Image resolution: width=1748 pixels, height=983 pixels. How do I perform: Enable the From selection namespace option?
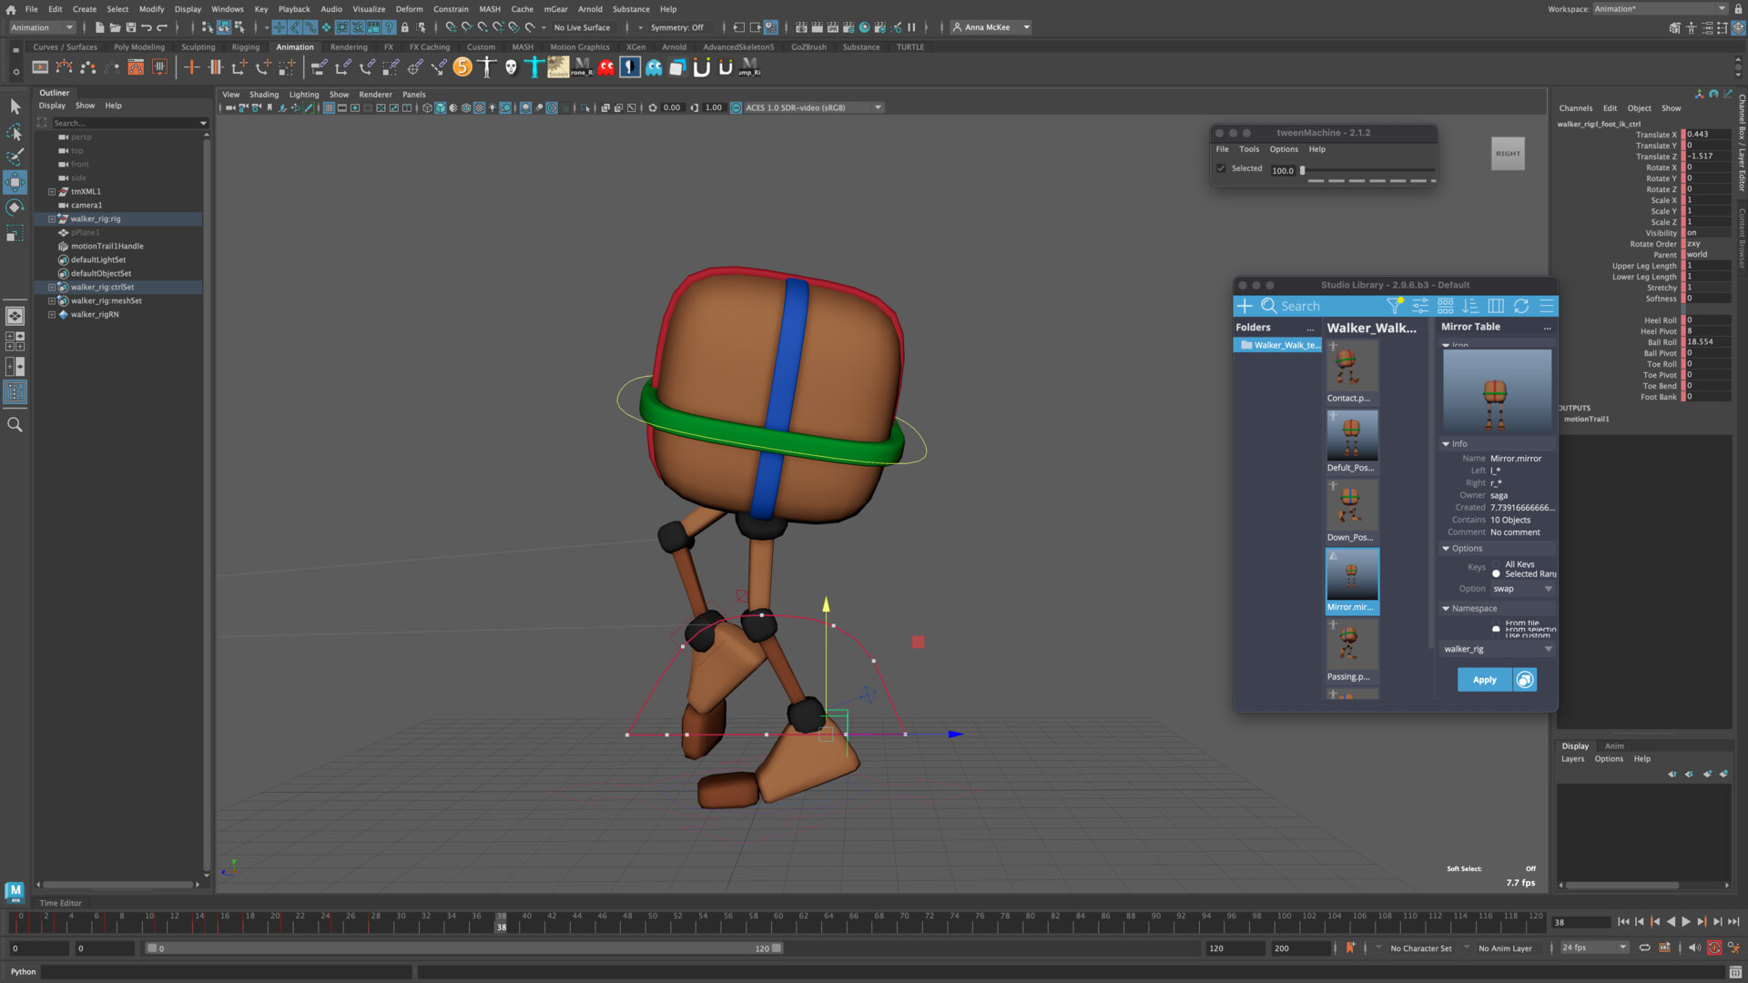point(1497,629)
